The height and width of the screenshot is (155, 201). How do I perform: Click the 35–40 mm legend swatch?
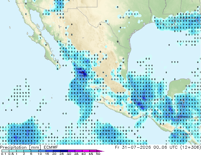coord(79,151)
